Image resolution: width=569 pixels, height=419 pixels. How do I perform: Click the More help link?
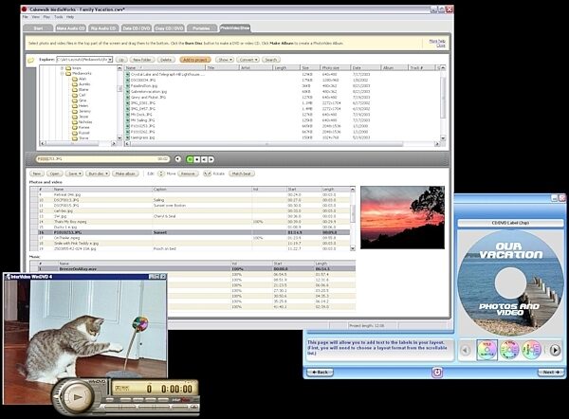pyautogui.click(x=437, y=41)
